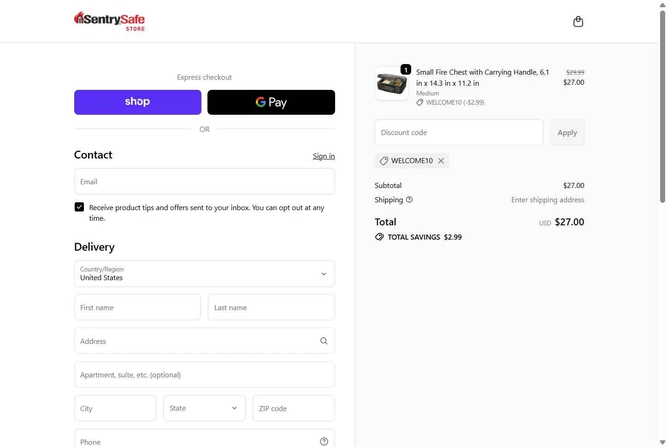This screenshot has height=447, width=667.
Task: Click the phone field help icon
Action: point(324,441)
